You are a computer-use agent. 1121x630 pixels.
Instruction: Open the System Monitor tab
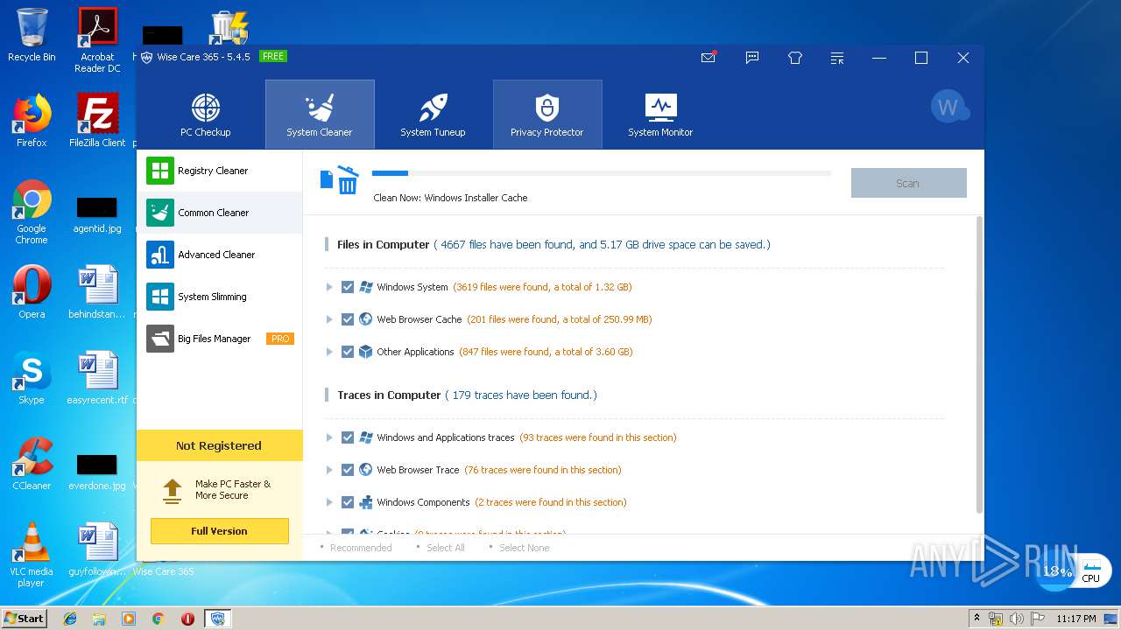[660, 115]
